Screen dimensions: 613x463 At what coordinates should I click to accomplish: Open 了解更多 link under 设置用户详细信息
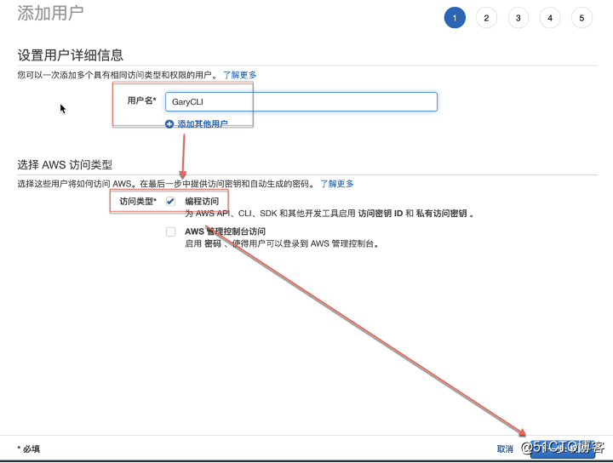point(239,75)
